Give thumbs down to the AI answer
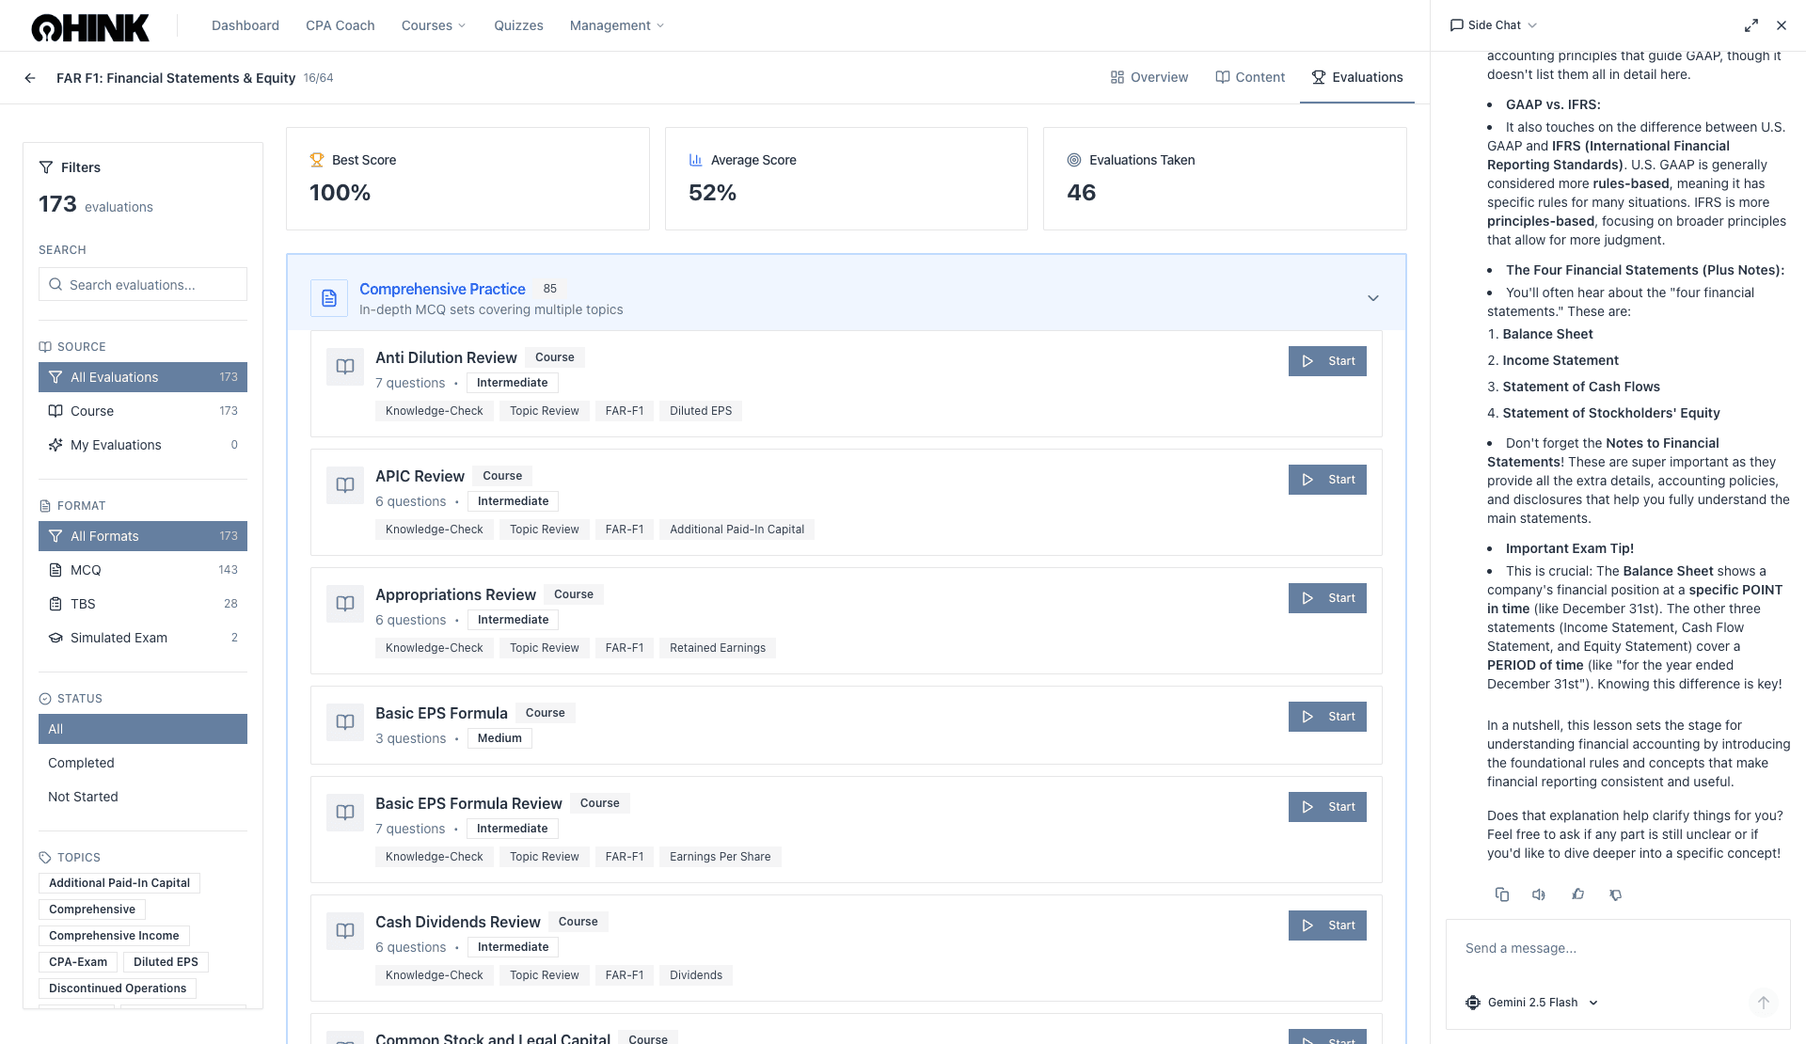This screenshot has width=1806, height=1044. (1616, 894)
